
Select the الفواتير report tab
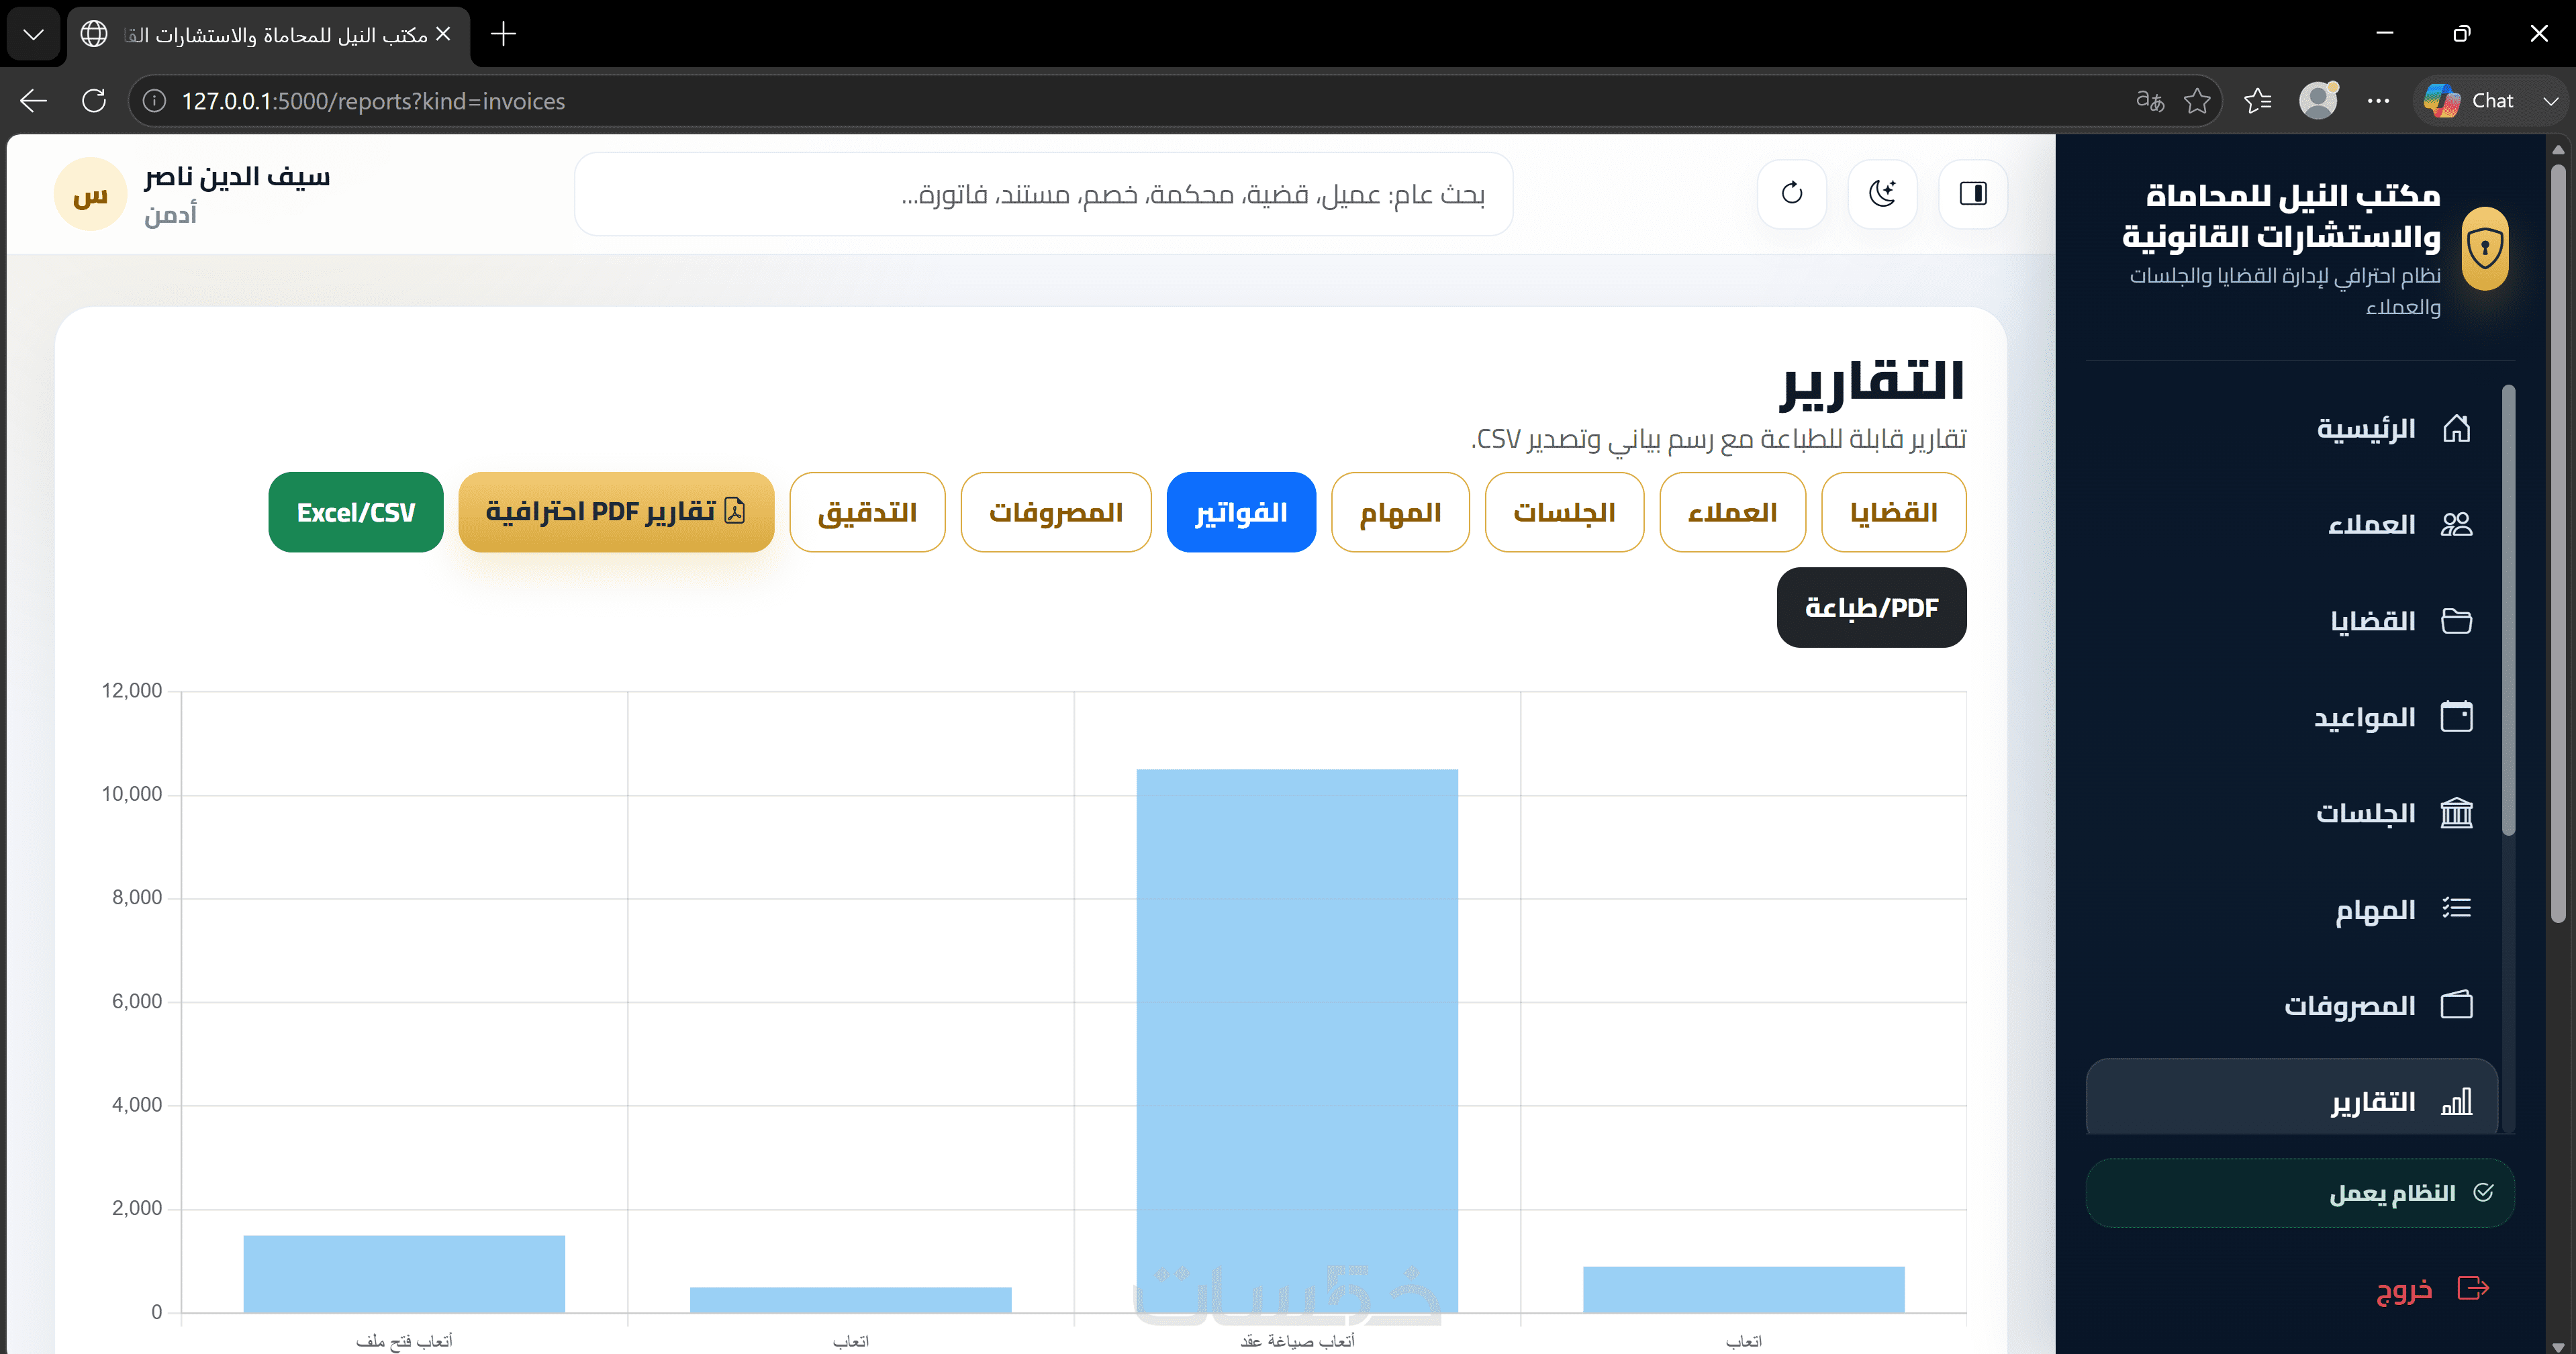pos(1242,512)
